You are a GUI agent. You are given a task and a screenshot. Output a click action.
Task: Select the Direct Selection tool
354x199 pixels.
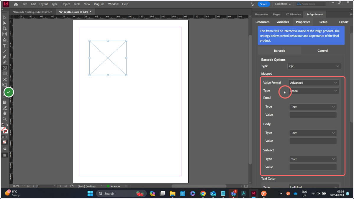(x=5, y=23)
